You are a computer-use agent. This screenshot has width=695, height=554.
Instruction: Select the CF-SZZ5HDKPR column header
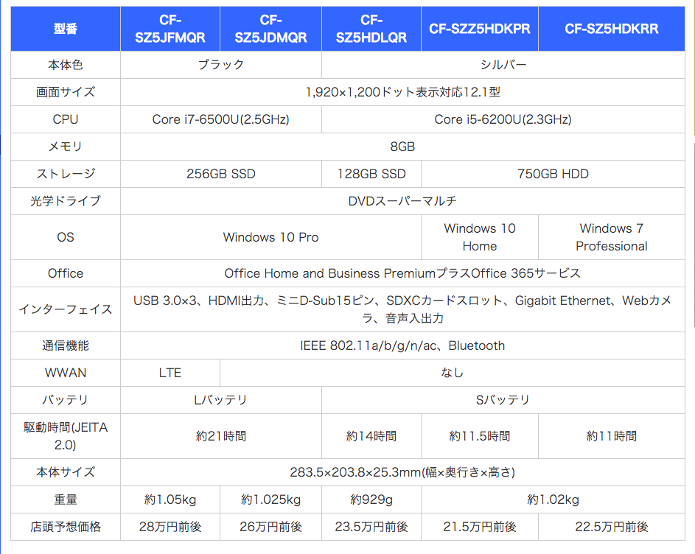(x=480, y=29)
